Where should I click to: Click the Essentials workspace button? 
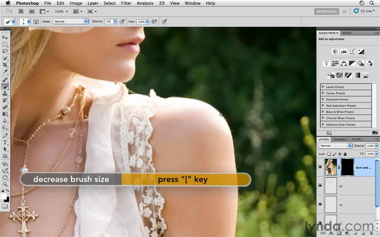tap(327, 11)
